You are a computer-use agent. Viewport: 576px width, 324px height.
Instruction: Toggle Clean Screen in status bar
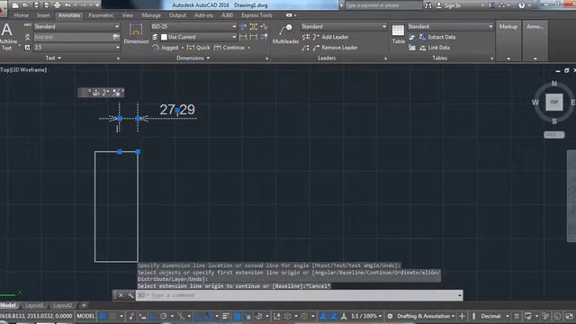[x=569, y=316]
